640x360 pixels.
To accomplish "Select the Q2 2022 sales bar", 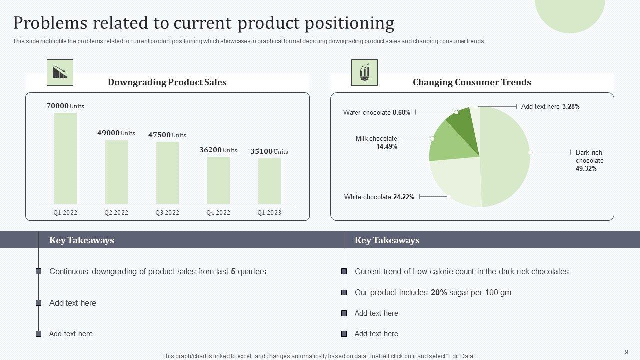I will [x=116, y=172].
